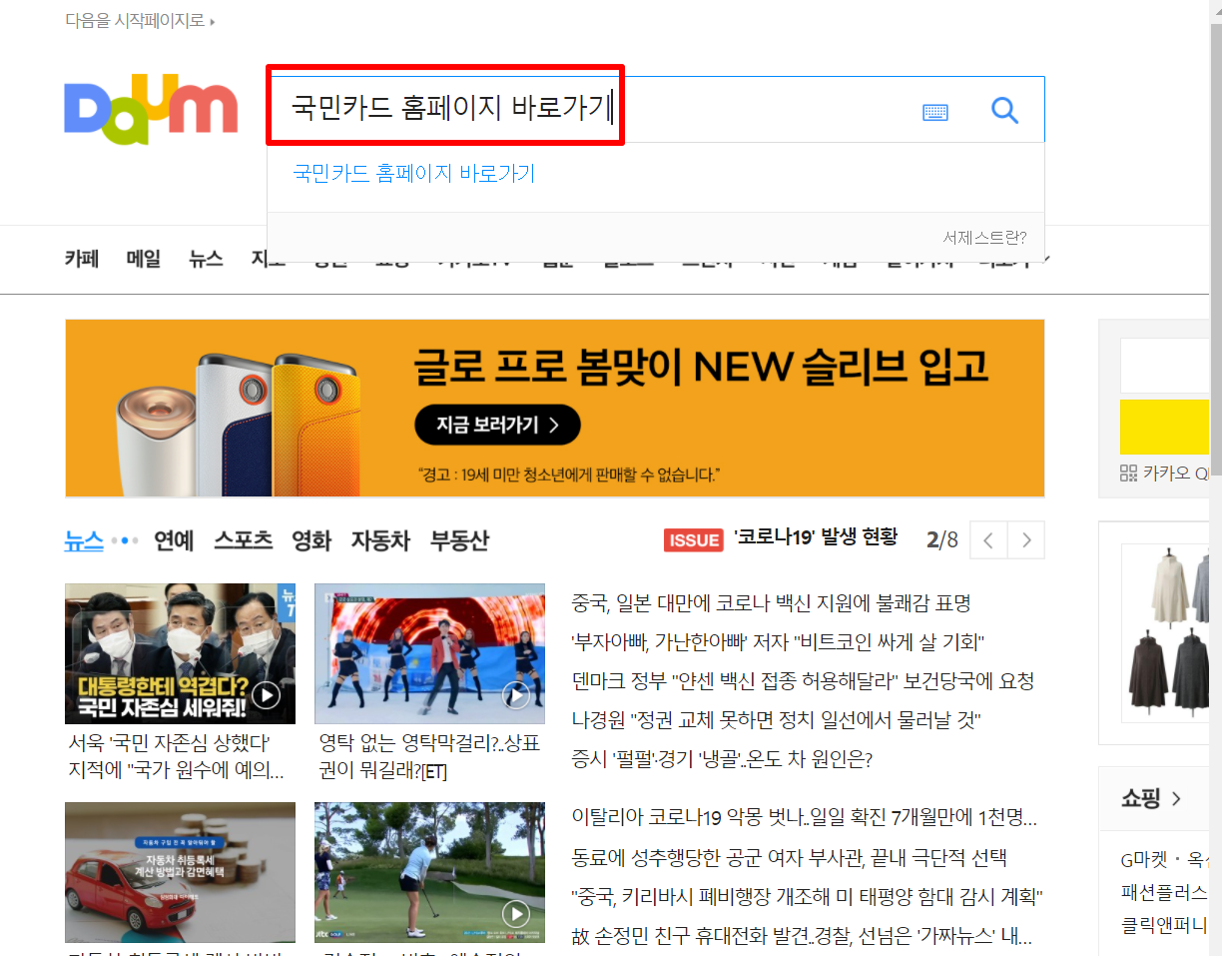
Task: Click 서제스트란? link in suggestion box
Action: point(984,238)
